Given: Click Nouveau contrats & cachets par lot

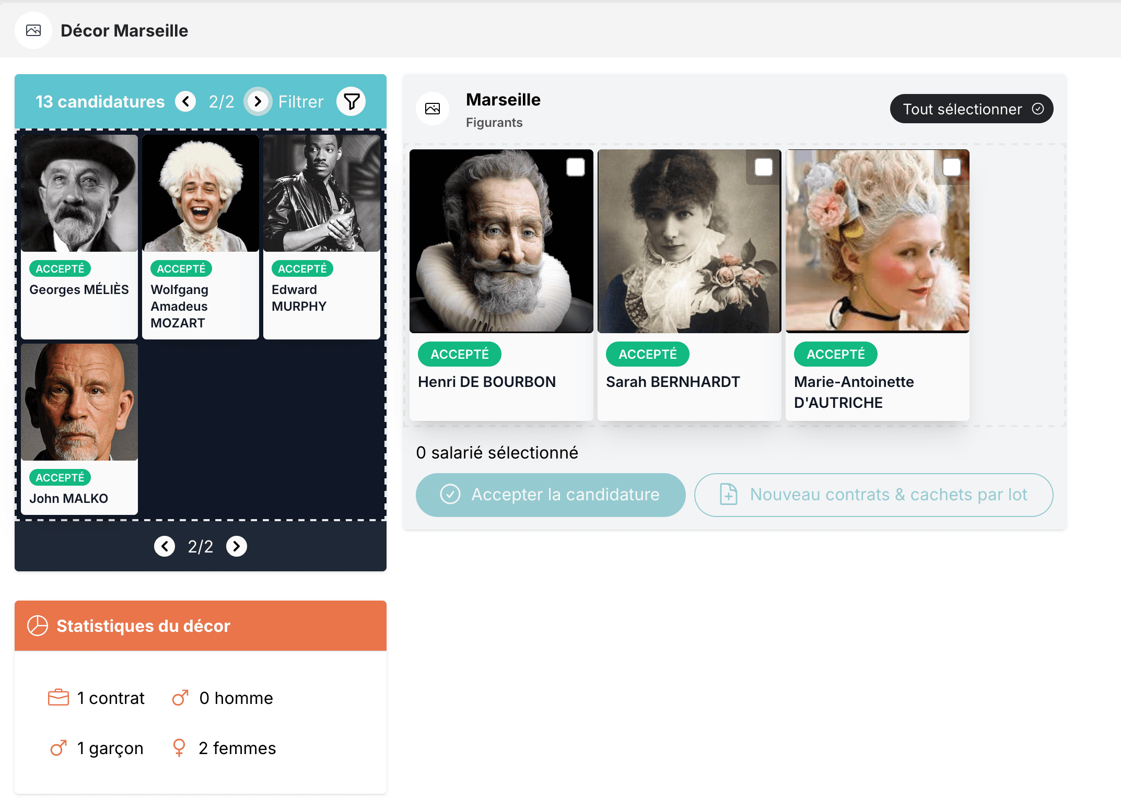Looking at the screenshot, I should 873,495.
